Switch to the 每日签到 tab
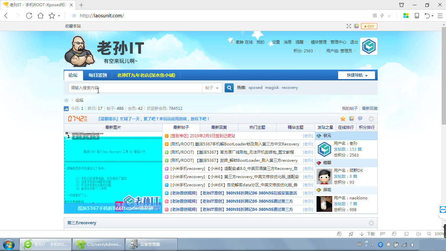446x251 pixels. click(x=97, y=75)
